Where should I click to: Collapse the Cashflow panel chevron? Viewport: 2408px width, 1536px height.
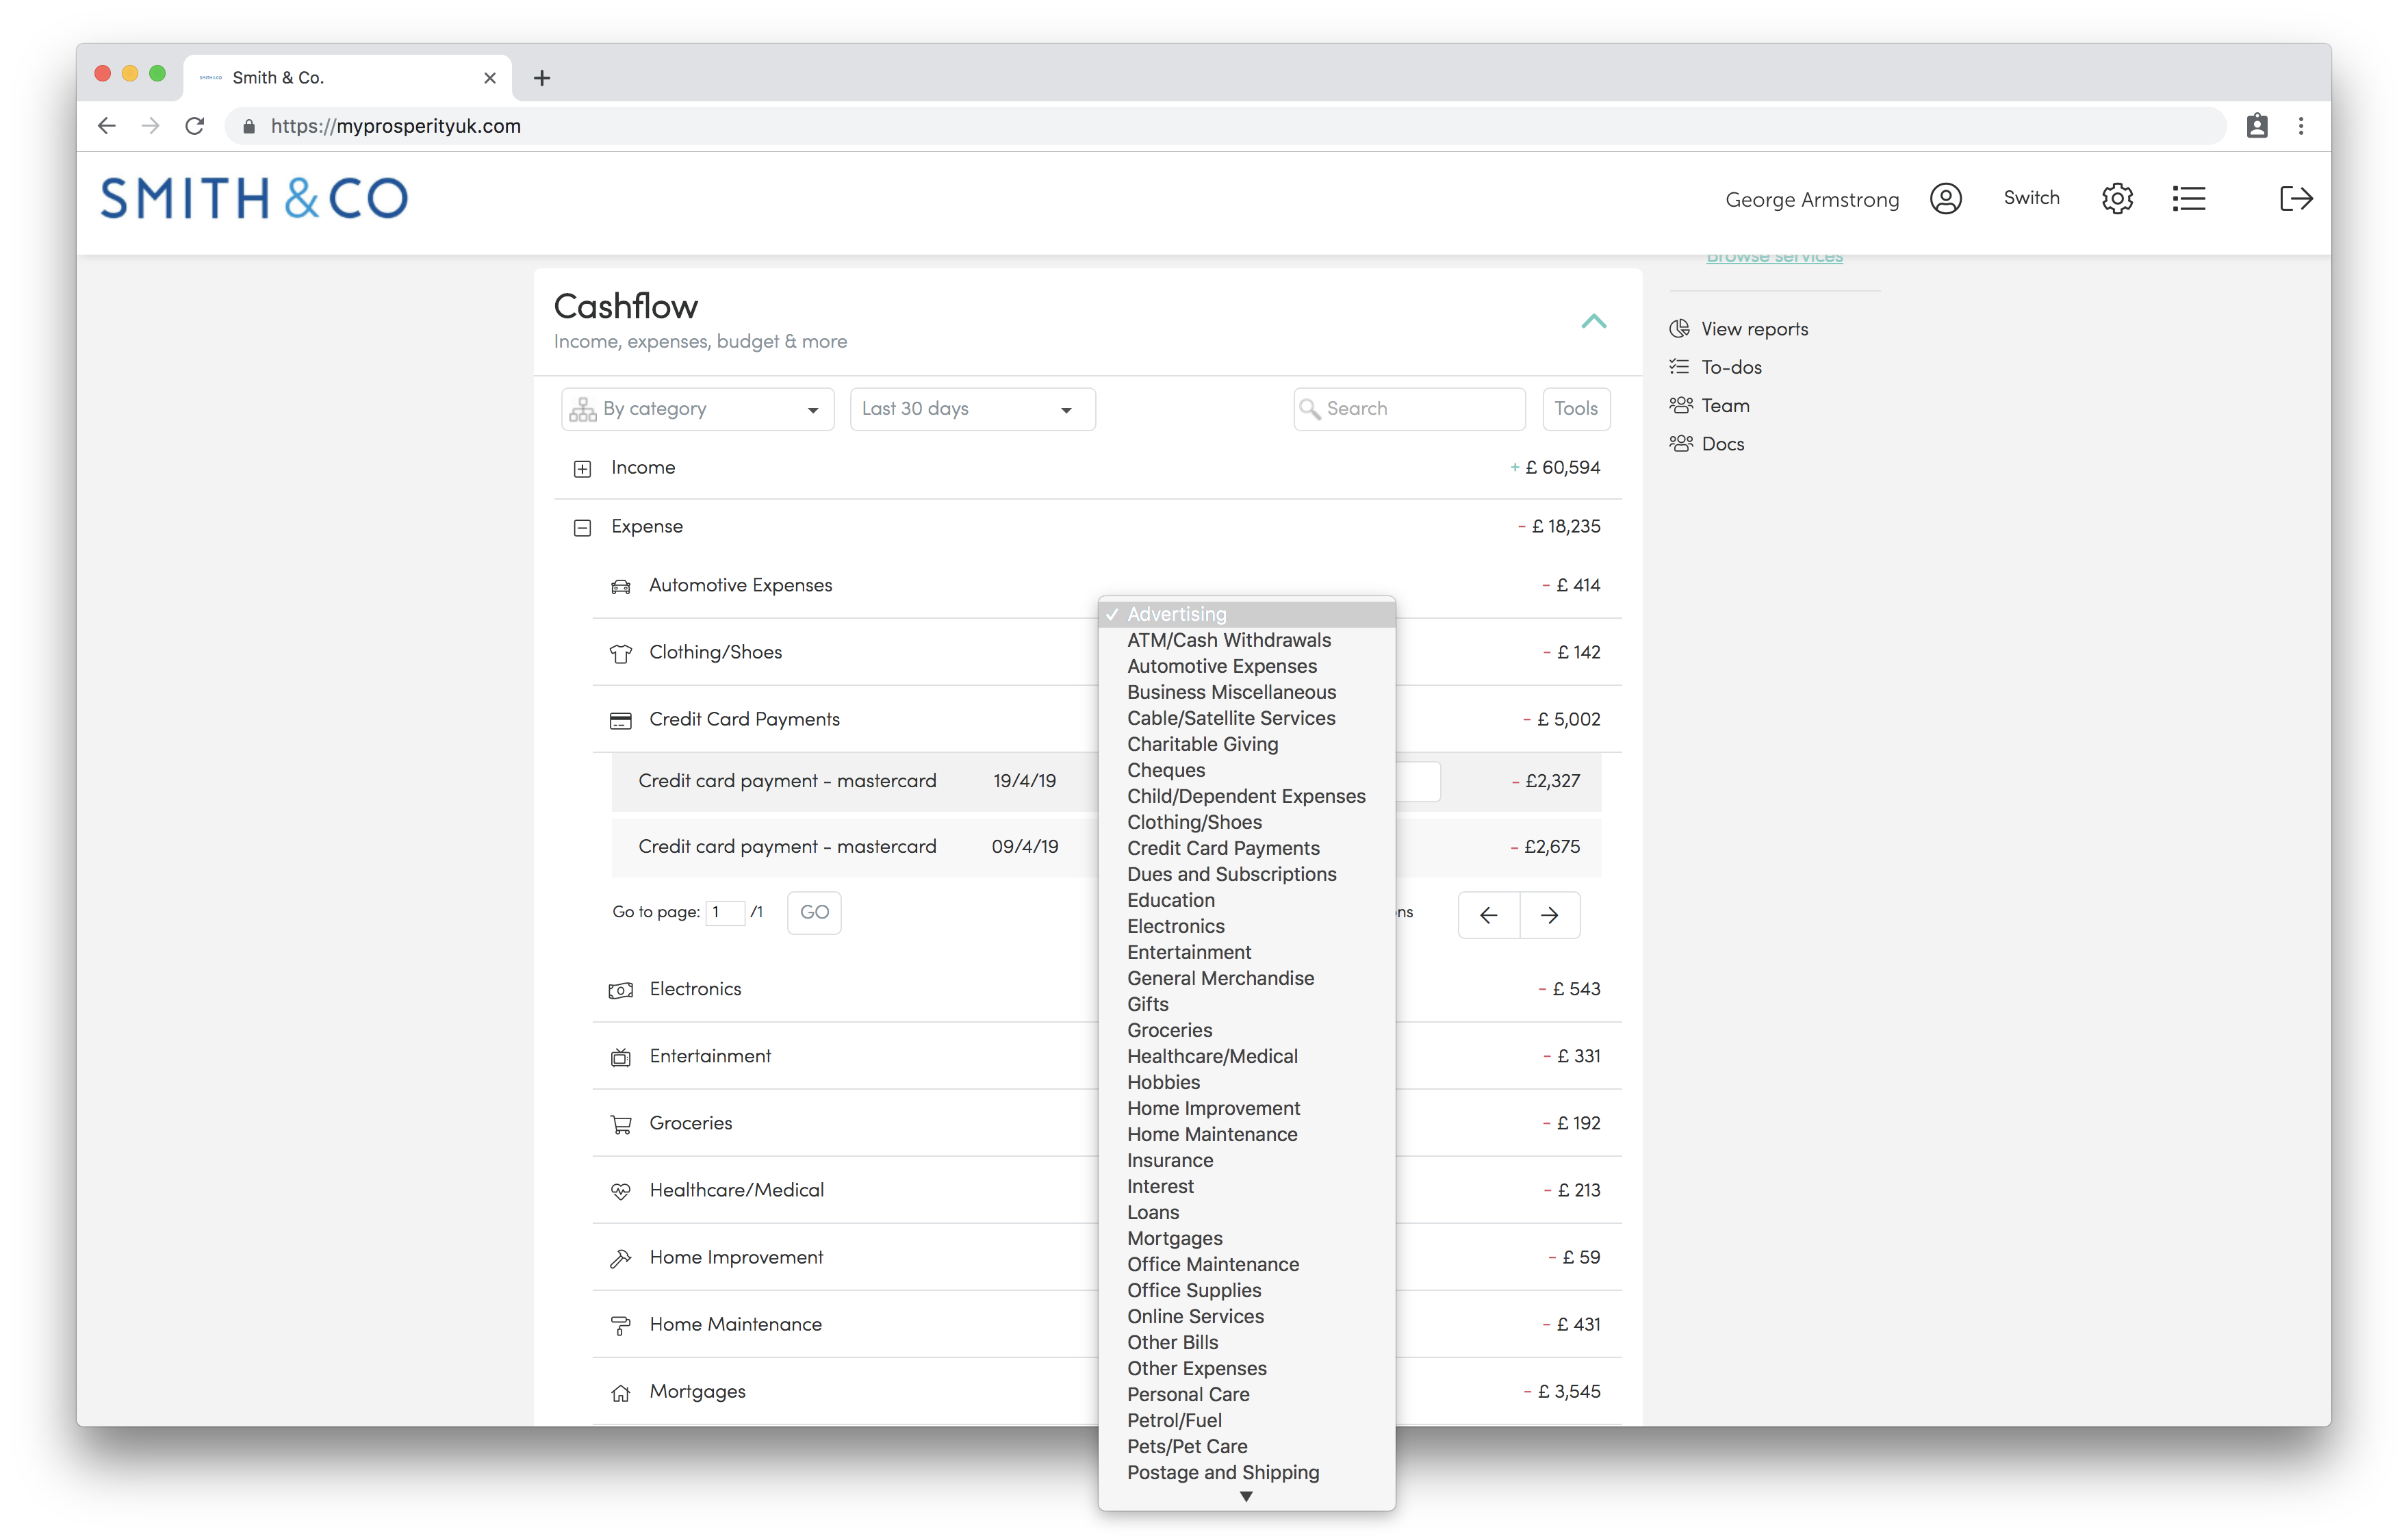(x=1594, y=321)
